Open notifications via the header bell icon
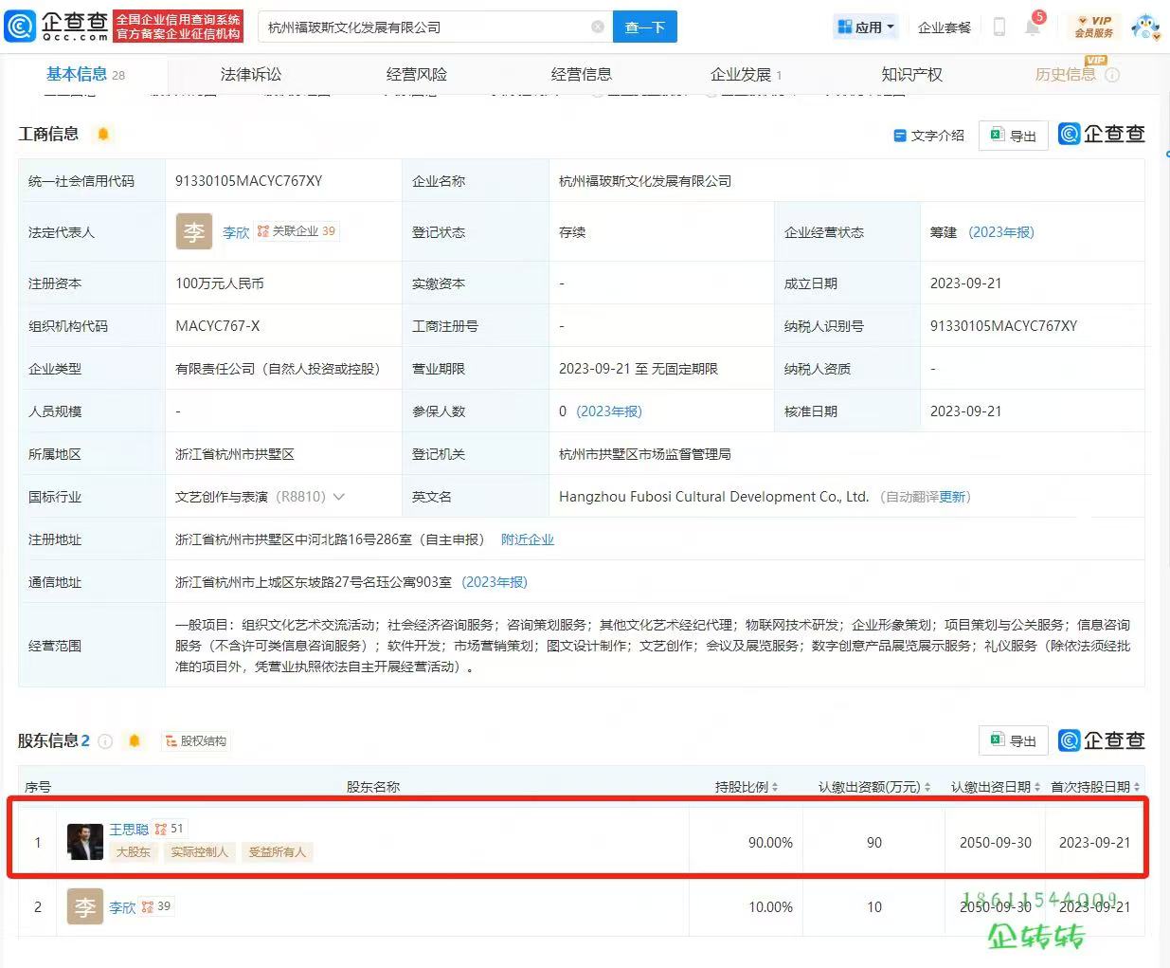Viewport: 1170px width, 968px height. [x=1033, y=27]
